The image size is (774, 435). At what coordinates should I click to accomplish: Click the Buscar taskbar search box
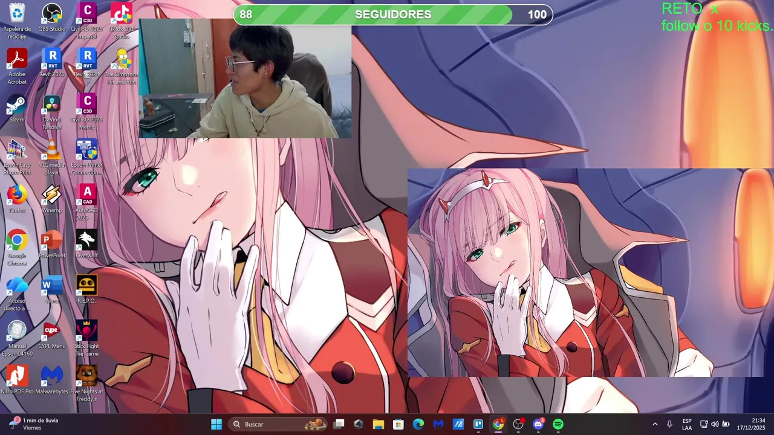tap(279, 424)
